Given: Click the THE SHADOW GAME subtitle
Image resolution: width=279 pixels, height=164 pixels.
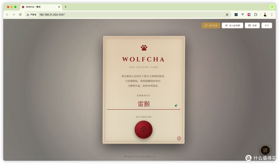Looking at the screenshot, I should [x=144, y=67].
